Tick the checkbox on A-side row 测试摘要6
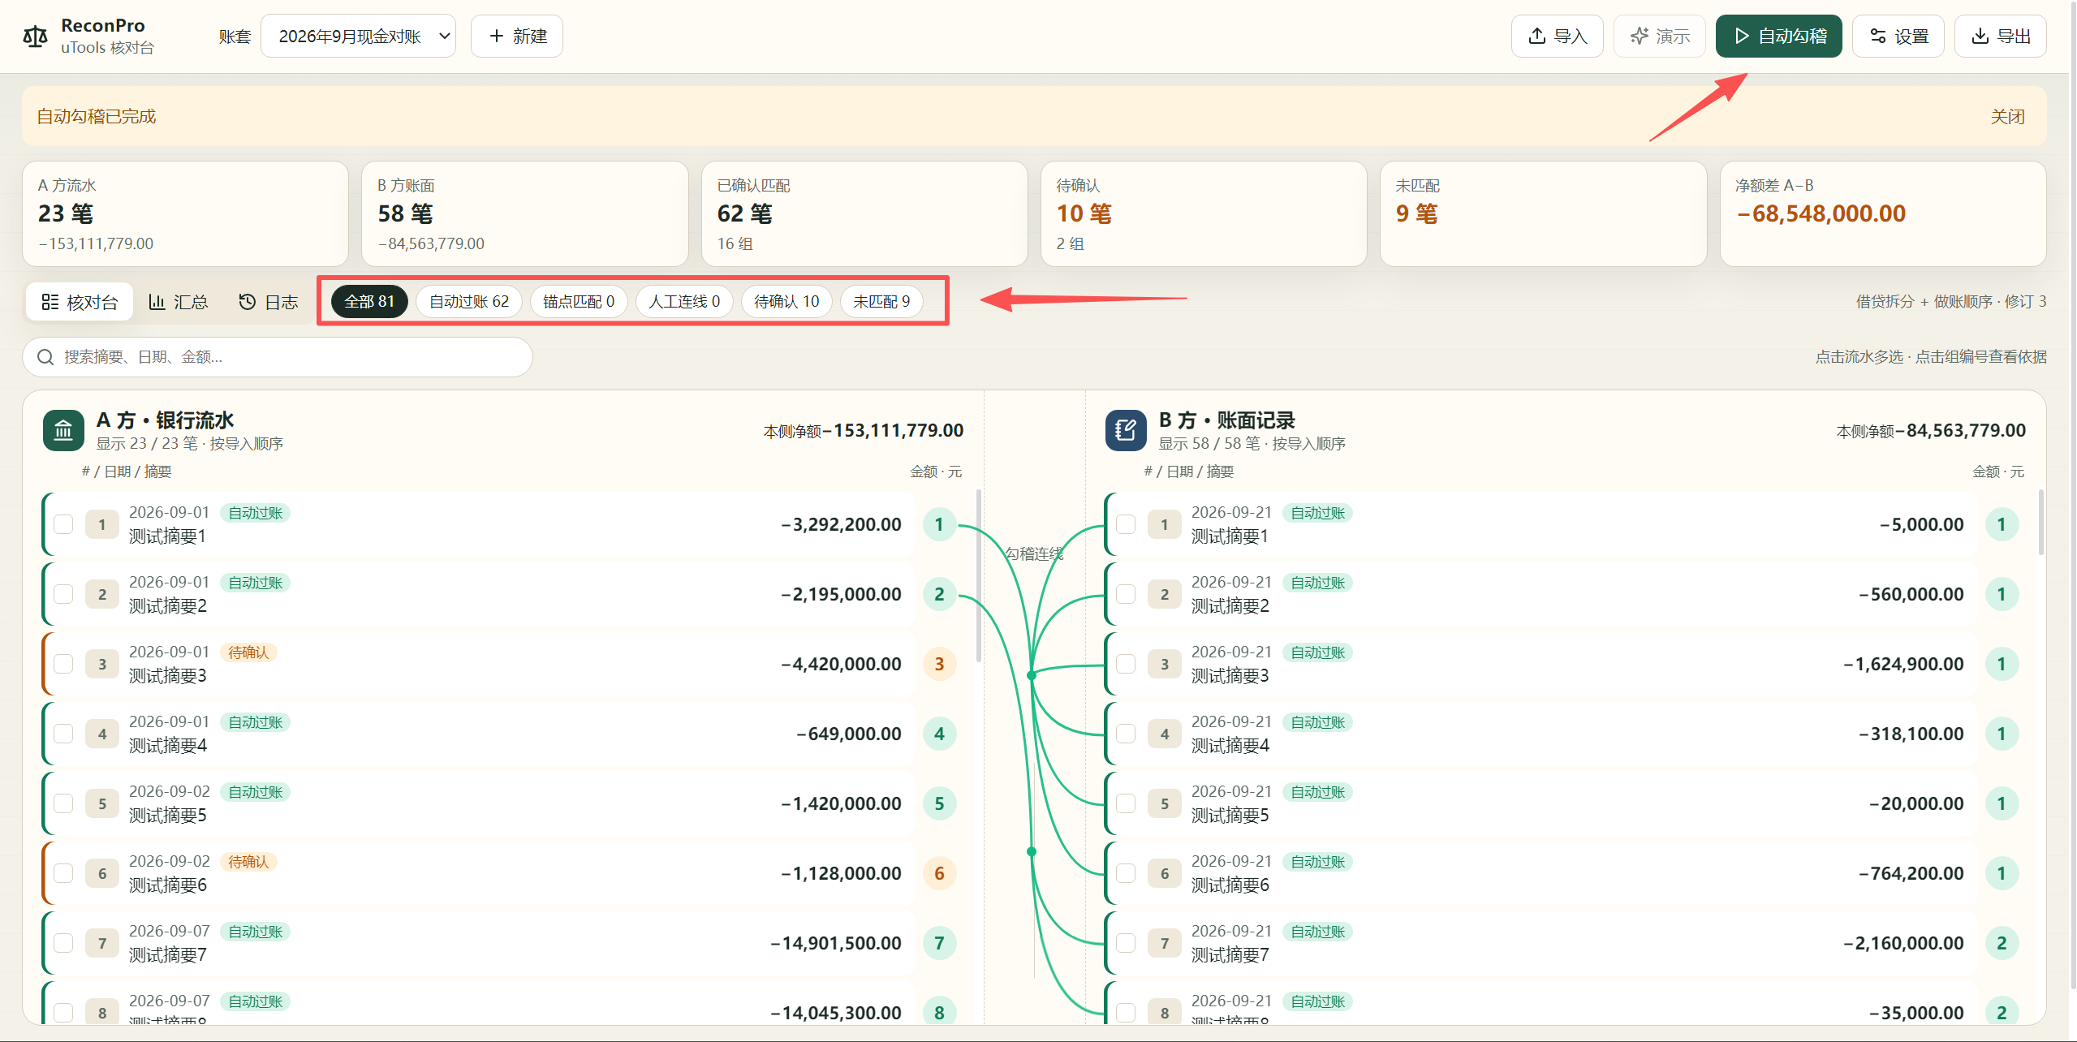 coord(63,873)
